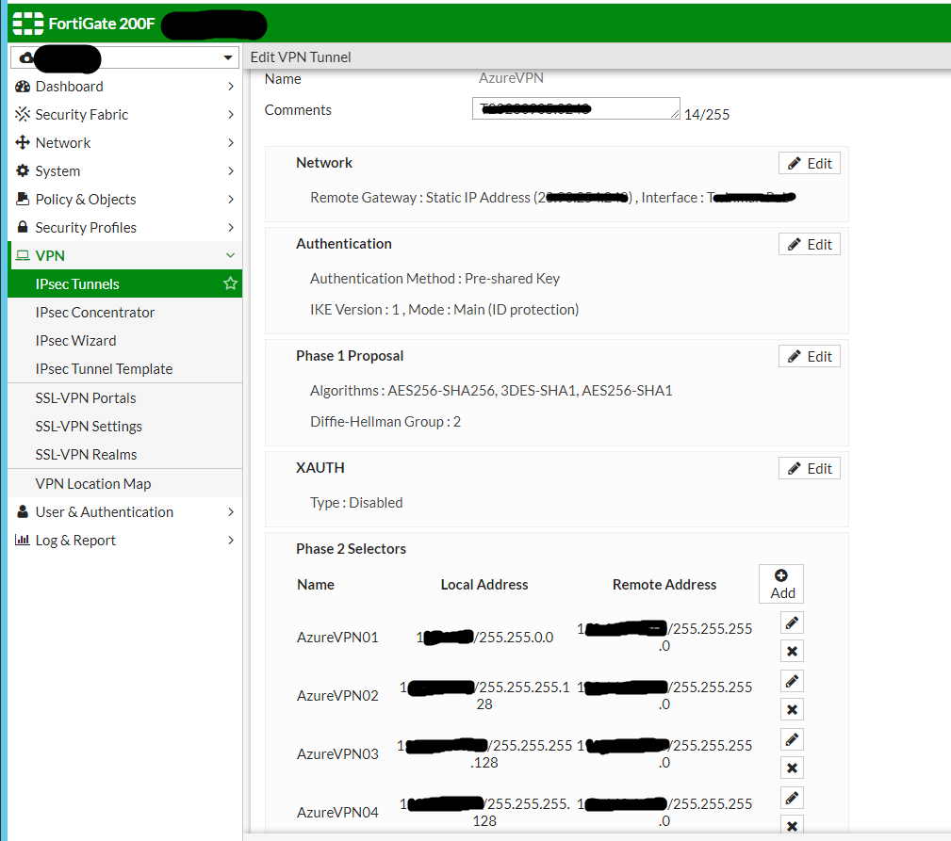Viewport: 951px width, 841px height.
Task: Click the AES256-SHA256 algorithms line
Action: [x=491, y=390]
